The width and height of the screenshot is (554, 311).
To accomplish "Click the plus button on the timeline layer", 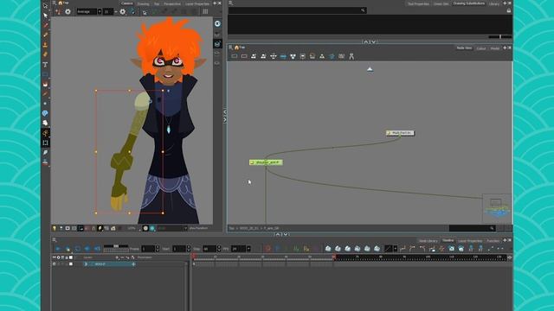I will tap(133, 263).
